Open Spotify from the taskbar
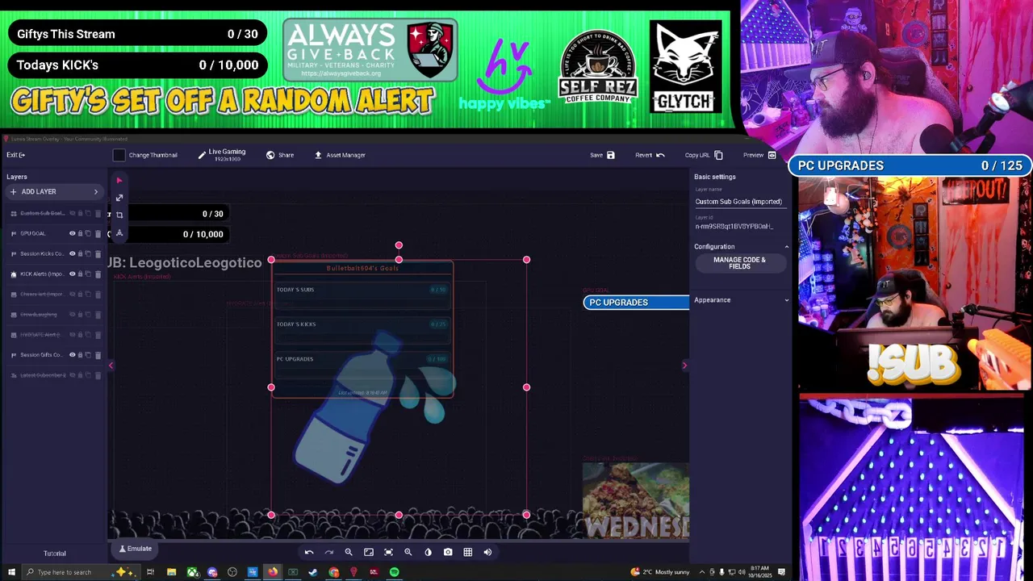This screenshot has height=581, width=1033. pos(394,572)
